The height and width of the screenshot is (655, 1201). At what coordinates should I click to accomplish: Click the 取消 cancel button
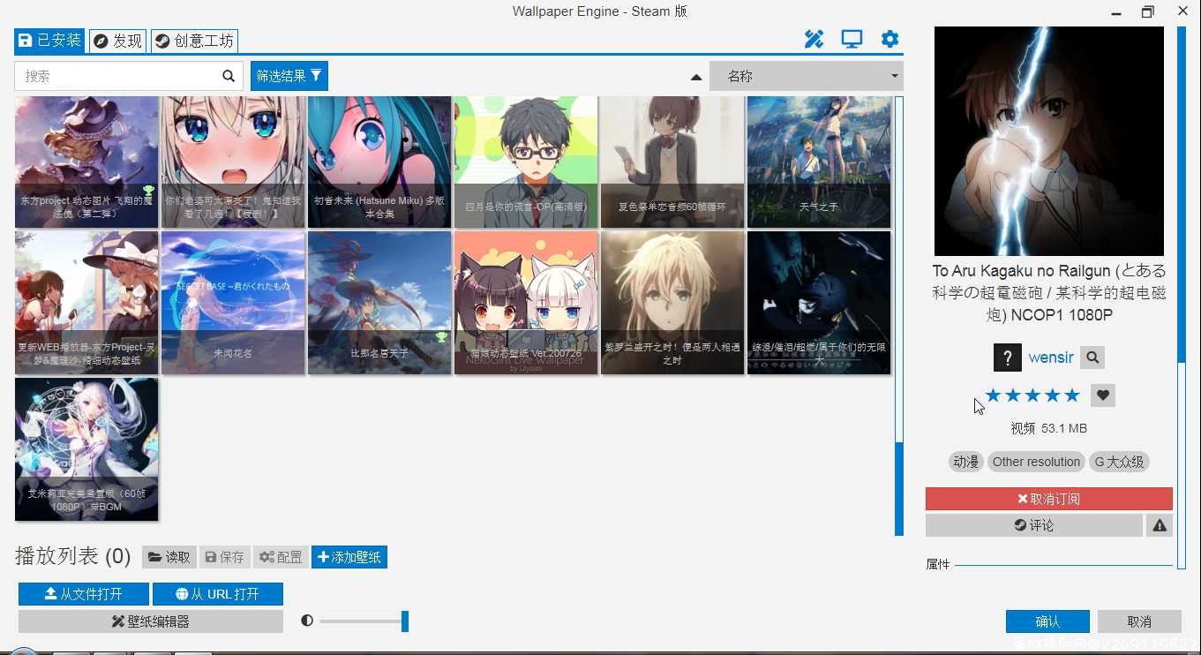click(1139, 621)
